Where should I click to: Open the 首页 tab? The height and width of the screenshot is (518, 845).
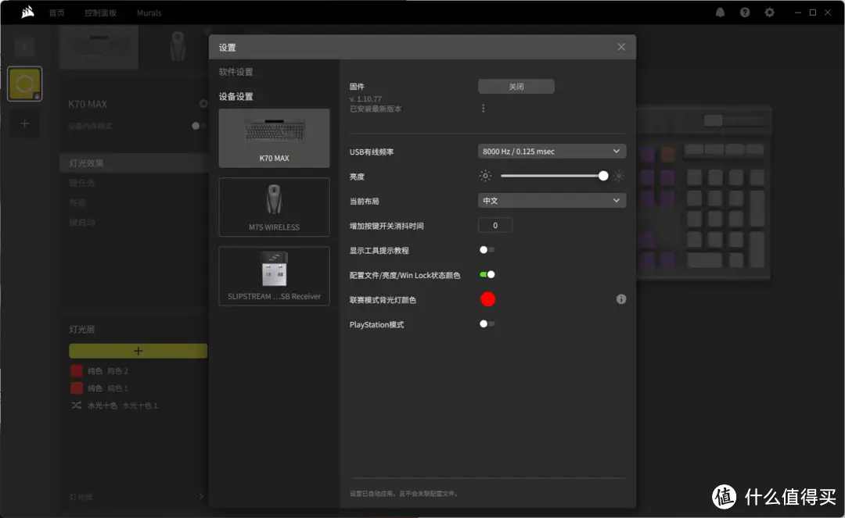click(x=56, y=13)
